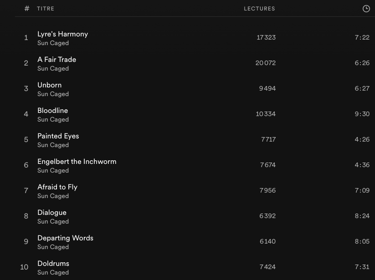
Task: Click the Bloodline song title
Action: (x=52, y=111)
